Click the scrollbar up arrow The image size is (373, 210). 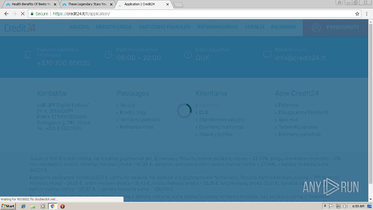click(371, 22)
